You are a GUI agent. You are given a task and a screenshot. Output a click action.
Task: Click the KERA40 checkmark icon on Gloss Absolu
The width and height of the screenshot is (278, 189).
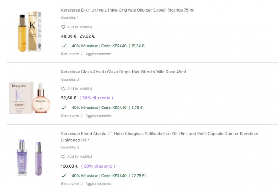point(64,108)
